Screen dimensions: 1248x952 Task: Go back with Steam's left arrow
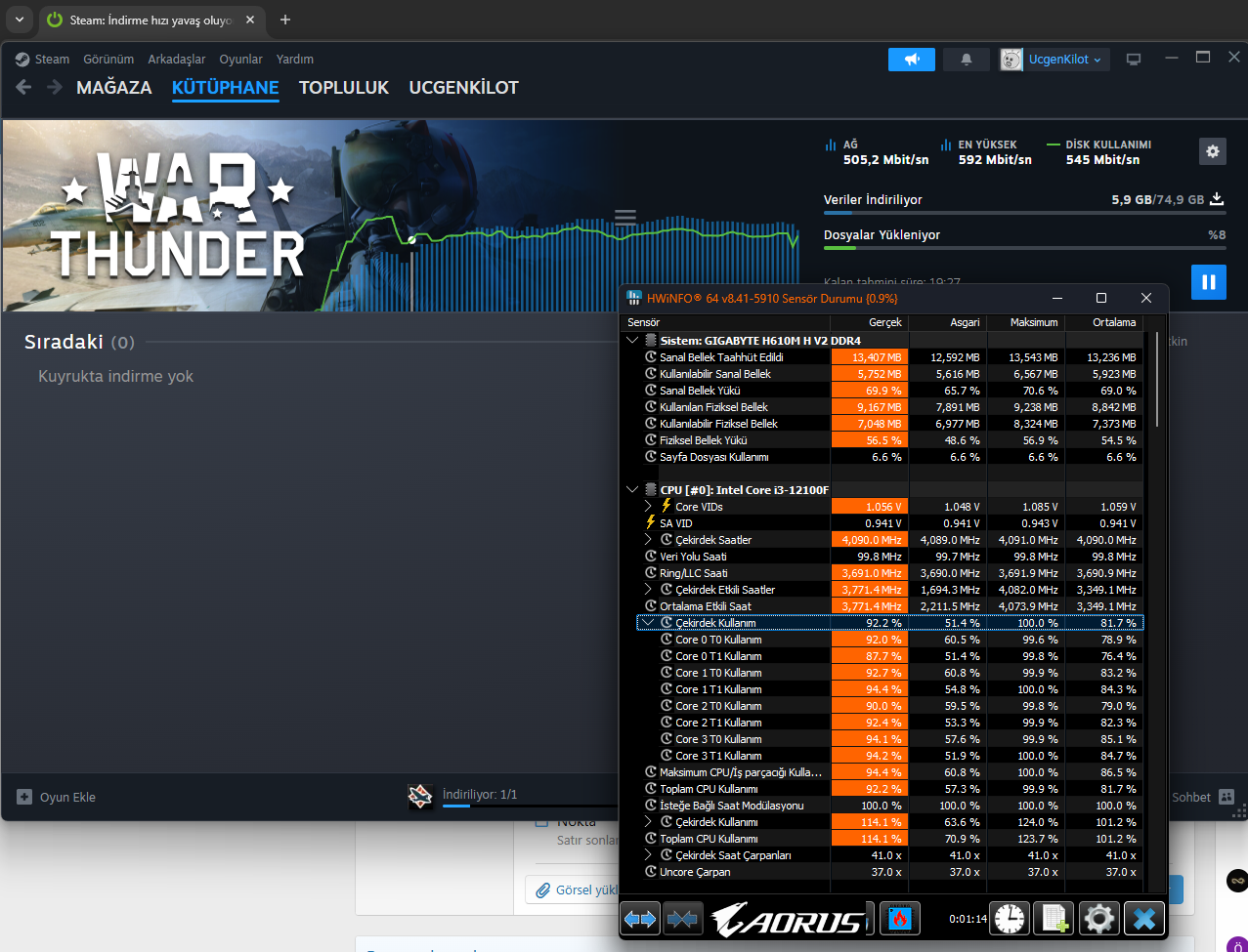click(24, 87)
